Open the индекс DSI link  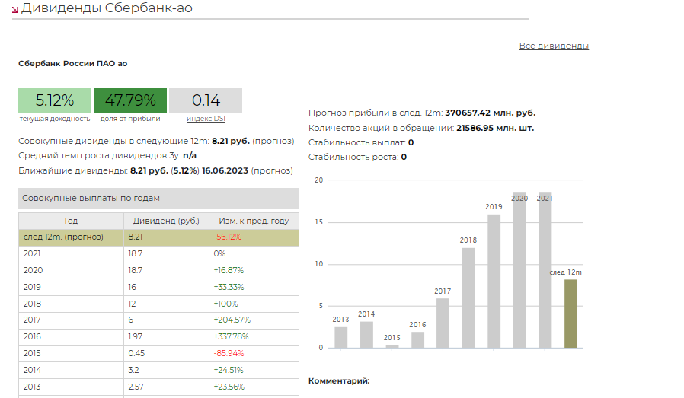[x=206, y=119]
